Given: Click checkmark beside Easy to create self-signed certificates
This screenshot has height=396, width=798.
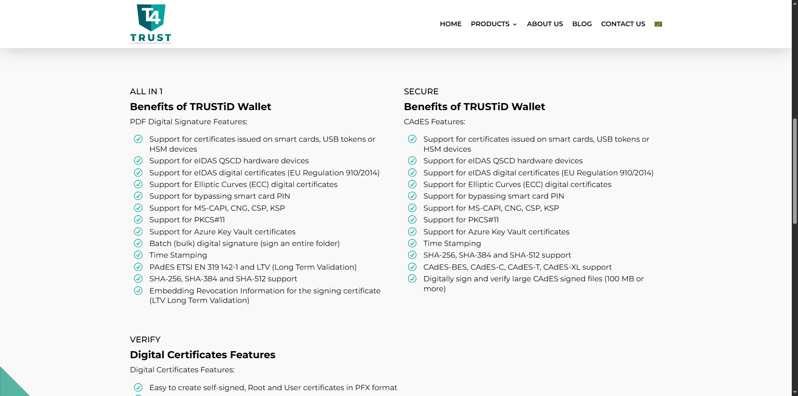Looking at the screenshot, I should pos(138,388).
